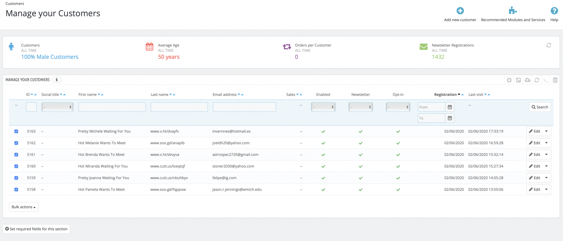Uncheck the checkbox for customer 5163
563x241 pixels.
coord(16,132)
